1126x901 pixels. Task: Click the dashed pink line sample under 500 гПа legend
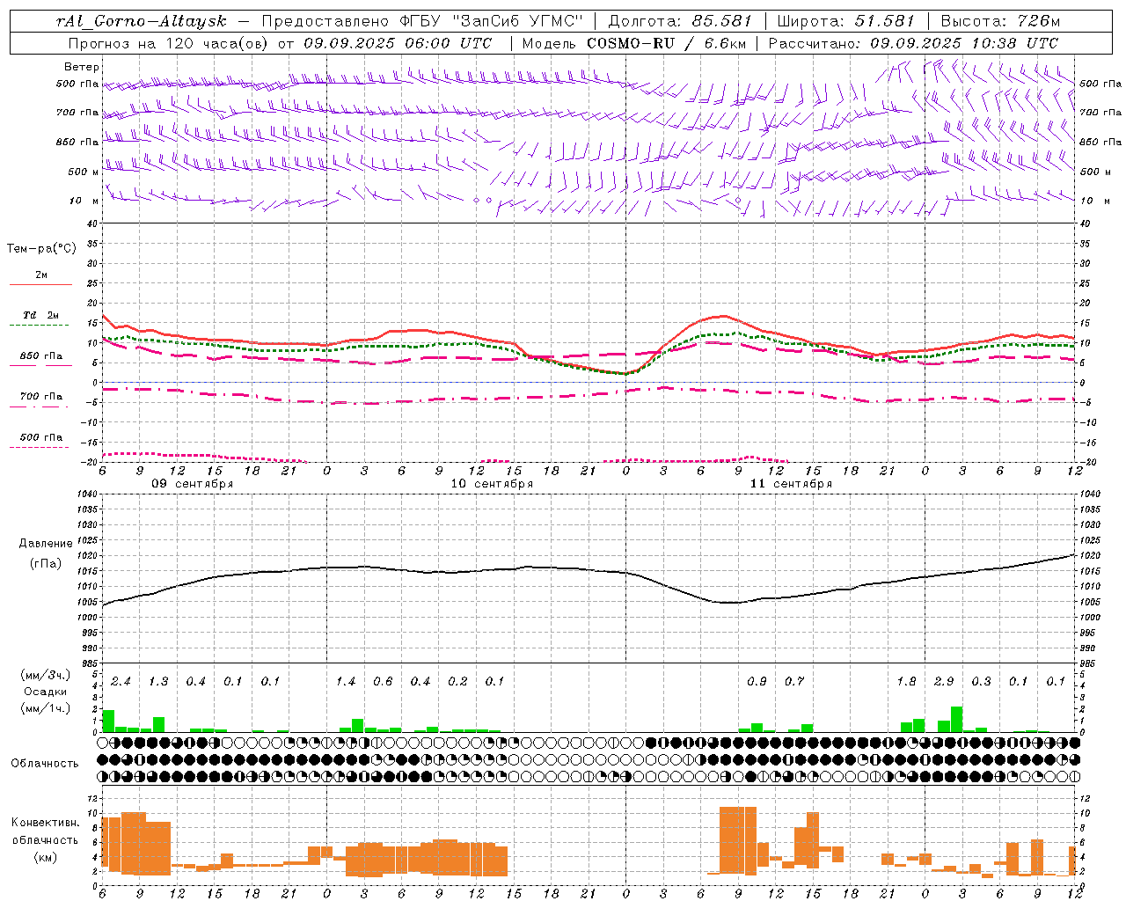[x=40, y=447]
